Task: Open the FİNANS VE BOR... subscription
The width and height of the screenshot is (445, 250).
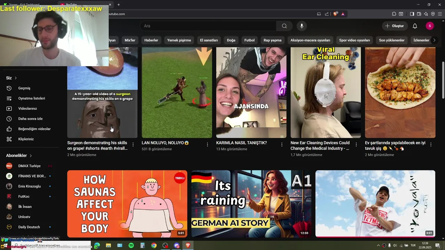Action: point(32,176)
